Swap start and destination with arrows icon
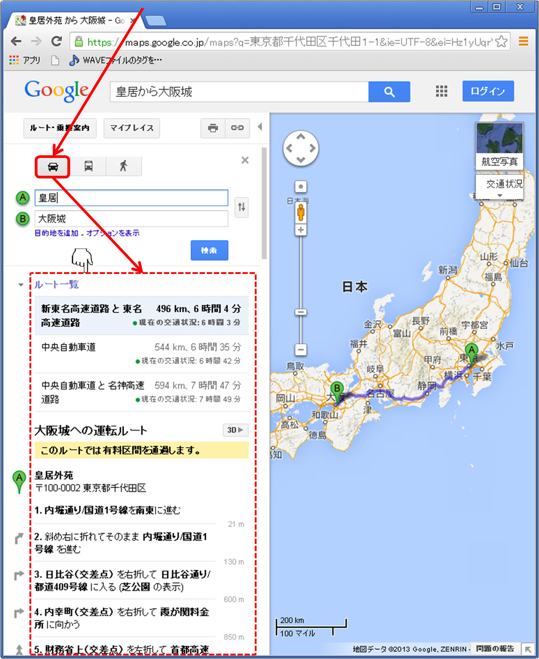The width and height of the screenshot is (539, 659). tap(241, 207)
